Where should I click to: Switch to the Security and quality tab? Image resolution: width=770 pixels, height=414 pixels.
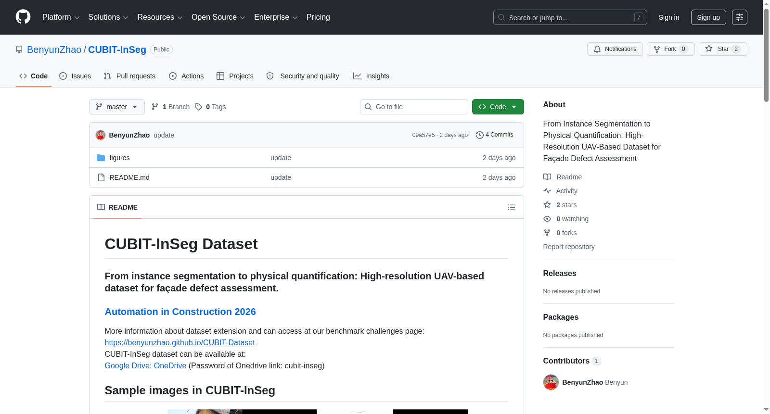click(x=303, y=76)
